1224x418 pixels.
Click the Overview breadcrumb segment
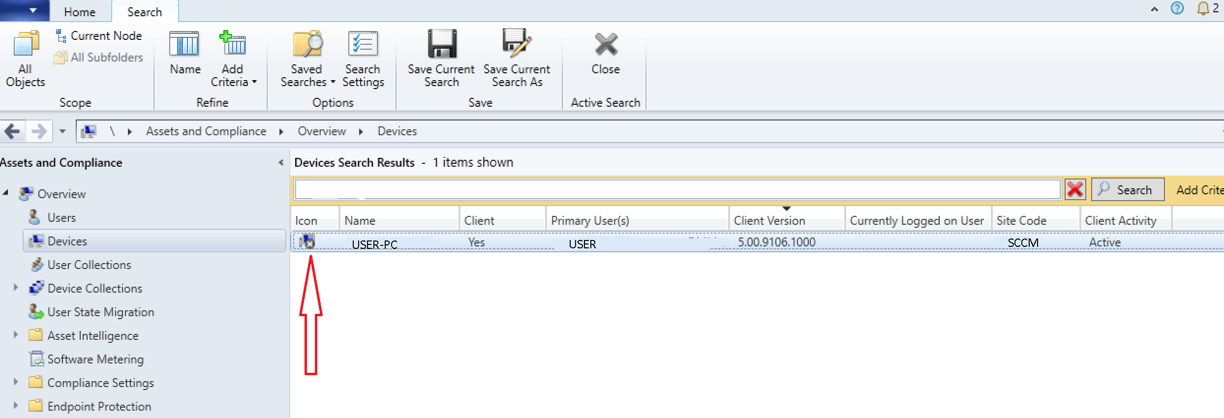(322, 131)
